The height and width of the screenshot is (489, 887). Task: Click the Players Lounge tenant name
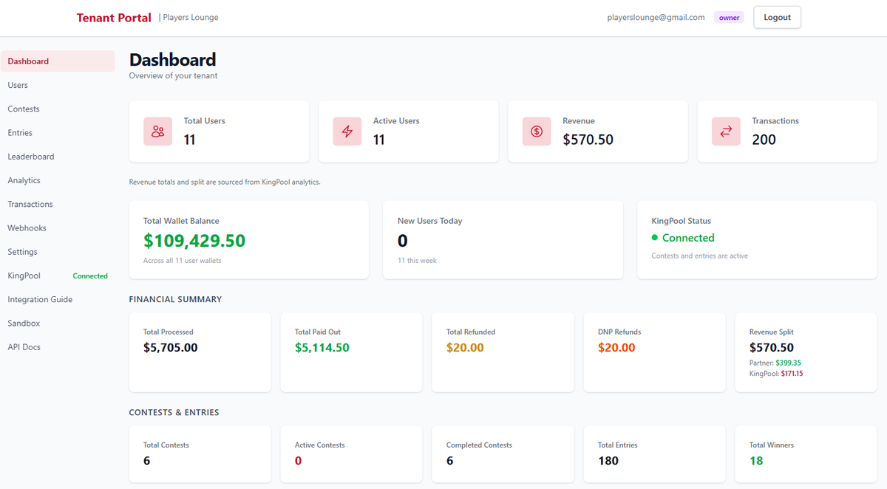pyautogui.click(x=191, y=17)
